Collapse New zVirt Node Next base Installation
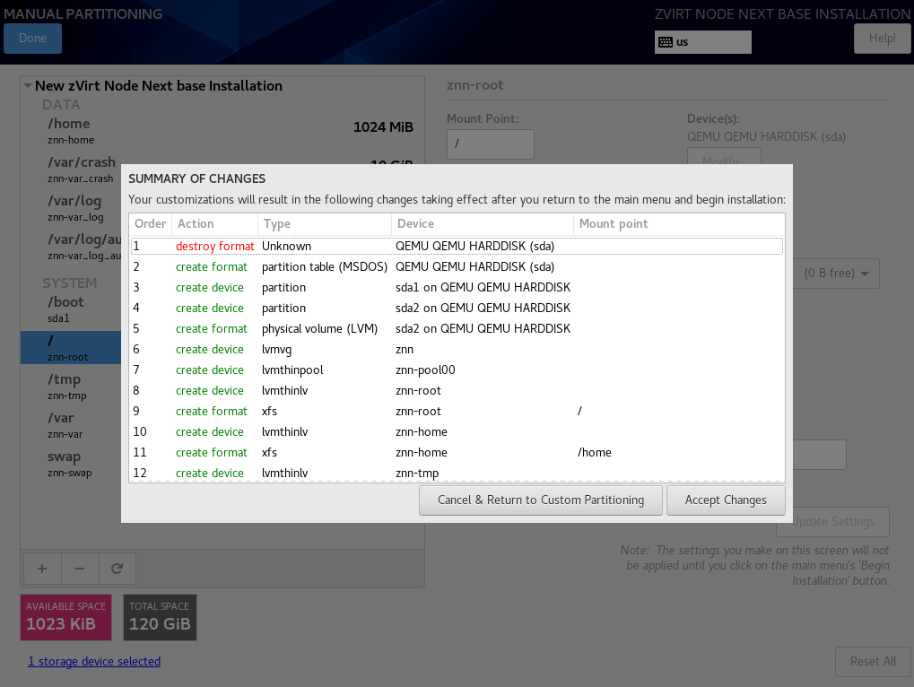Image resolution: width=914 pixels, height=687 pixels. pos(28,86)
